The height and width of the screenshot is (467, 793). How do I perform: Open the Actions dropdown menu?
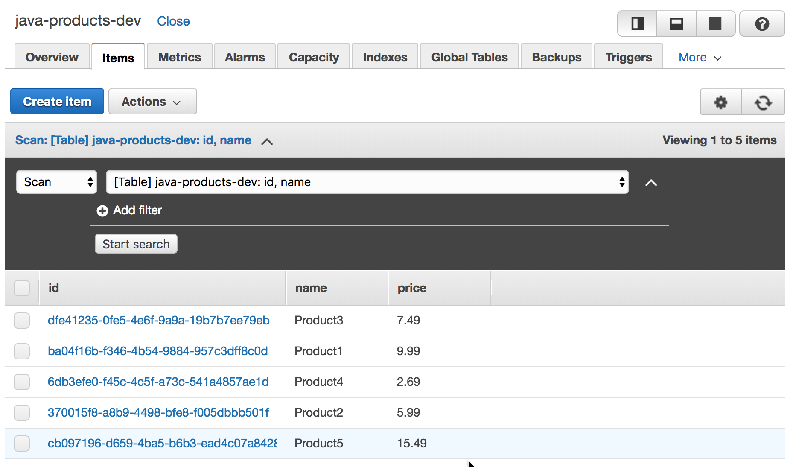point(152,102)
